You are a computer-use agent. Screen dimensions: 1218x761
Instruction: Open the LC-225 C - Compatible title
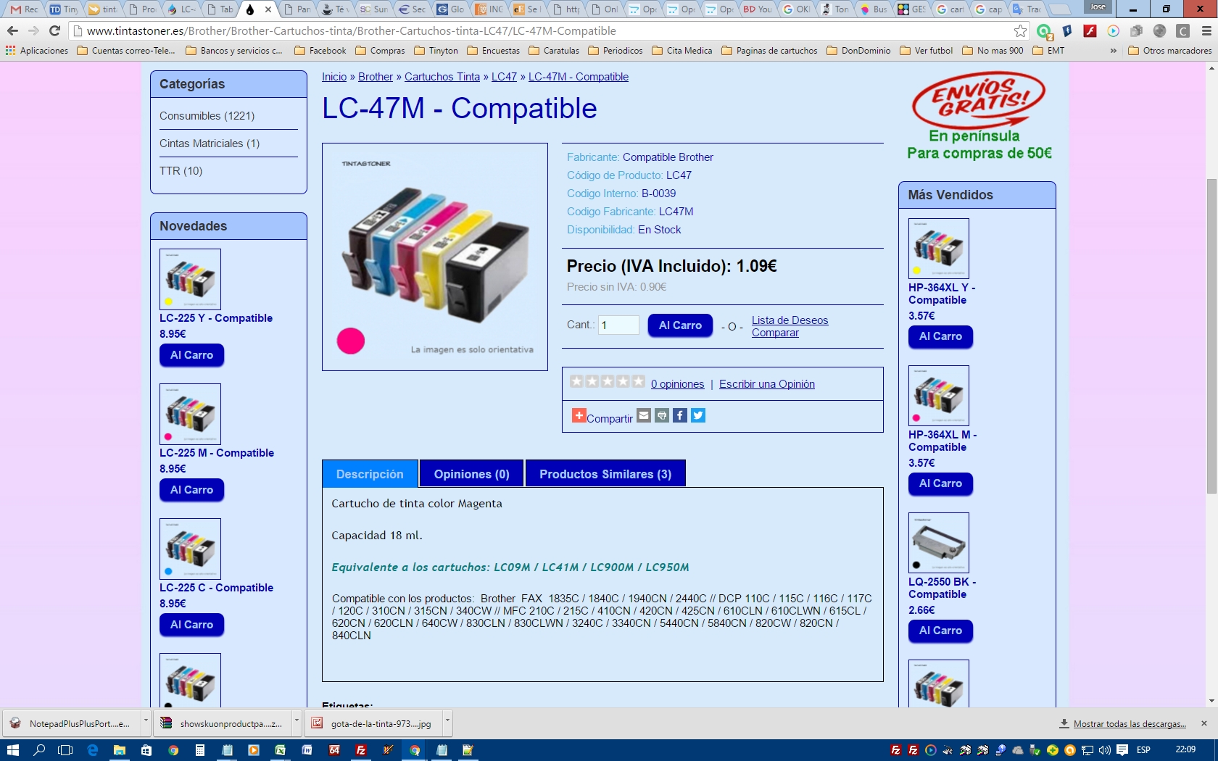[x=216, y=588]
